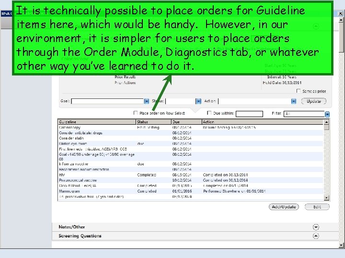Select the 'Occult Blood, Fecal, IA' row
Viewport: 345px width, 258px height.
pyautogui.click(x=191, y=186)
